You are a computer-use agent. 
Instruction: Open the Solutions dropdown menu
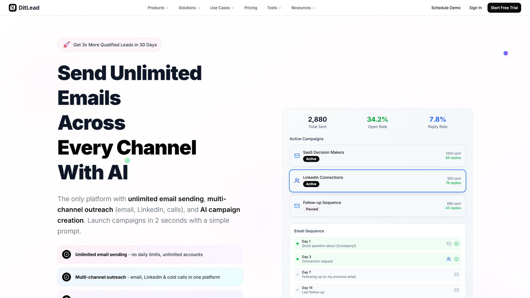(189, 8)
